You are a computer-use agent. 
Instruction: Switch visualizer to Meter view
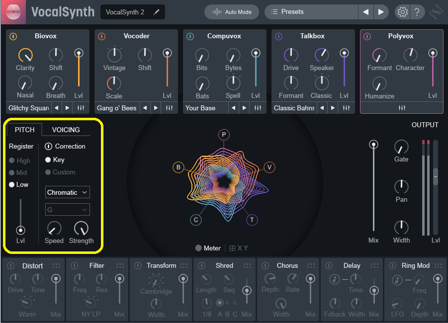point(208,248)
